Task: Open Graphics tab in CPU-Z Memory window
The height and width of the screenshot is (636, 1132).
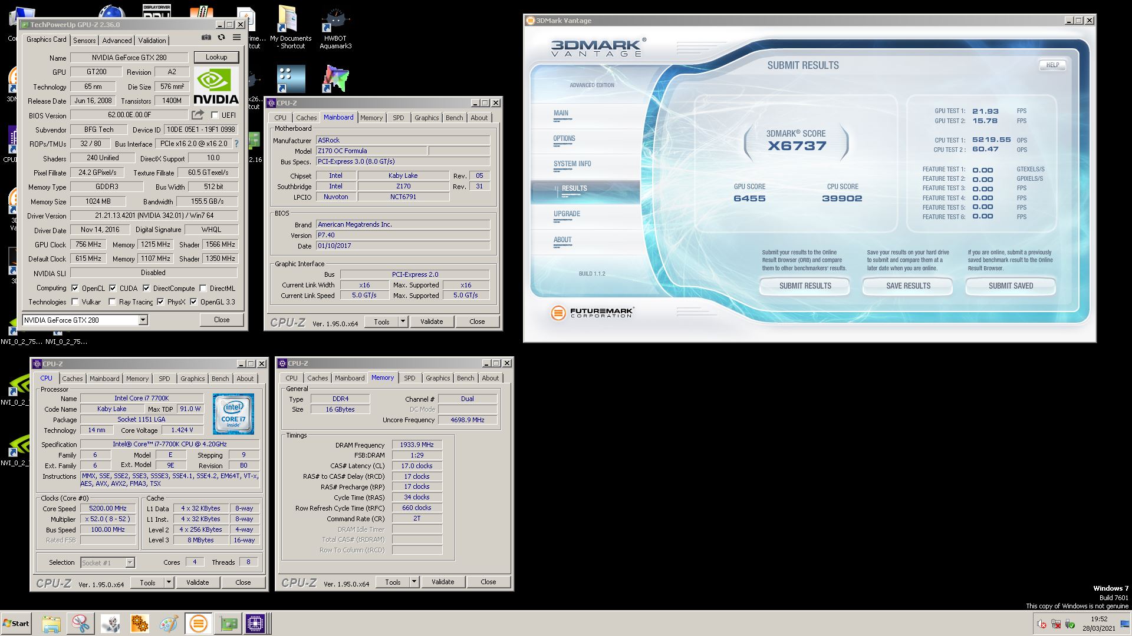Action: coord(437,378)
